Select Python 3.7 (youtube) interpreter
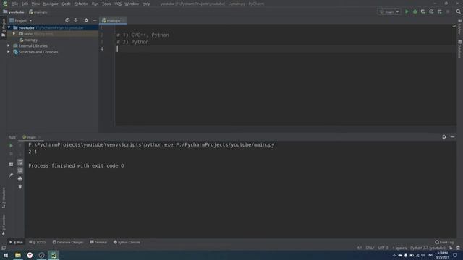 coord(428,248)
